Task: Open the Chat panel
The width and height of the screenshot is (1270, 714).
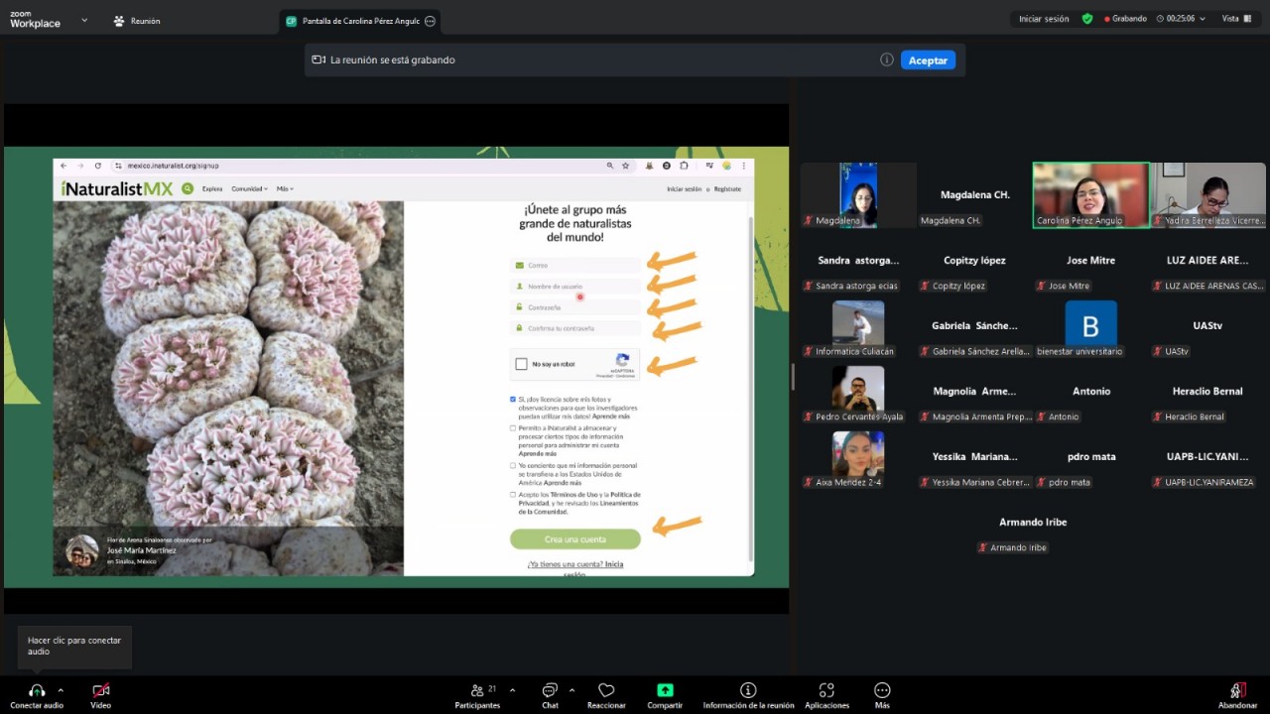Action: tap(550, 695)
